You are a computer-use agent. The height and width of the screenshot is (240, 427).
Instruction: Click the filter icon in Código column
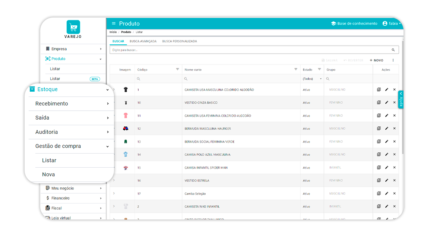(x=177, y=69)
